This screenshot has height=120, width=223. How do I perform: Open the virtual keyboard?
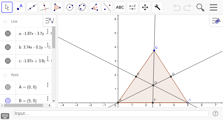pyautogui.click(x=5, y=116)
